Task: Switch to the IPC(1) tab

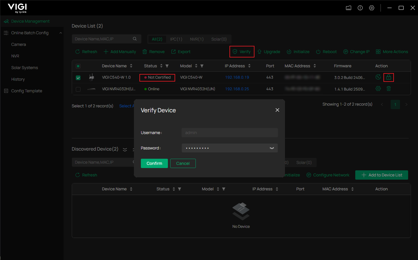Action: point(176,39)
